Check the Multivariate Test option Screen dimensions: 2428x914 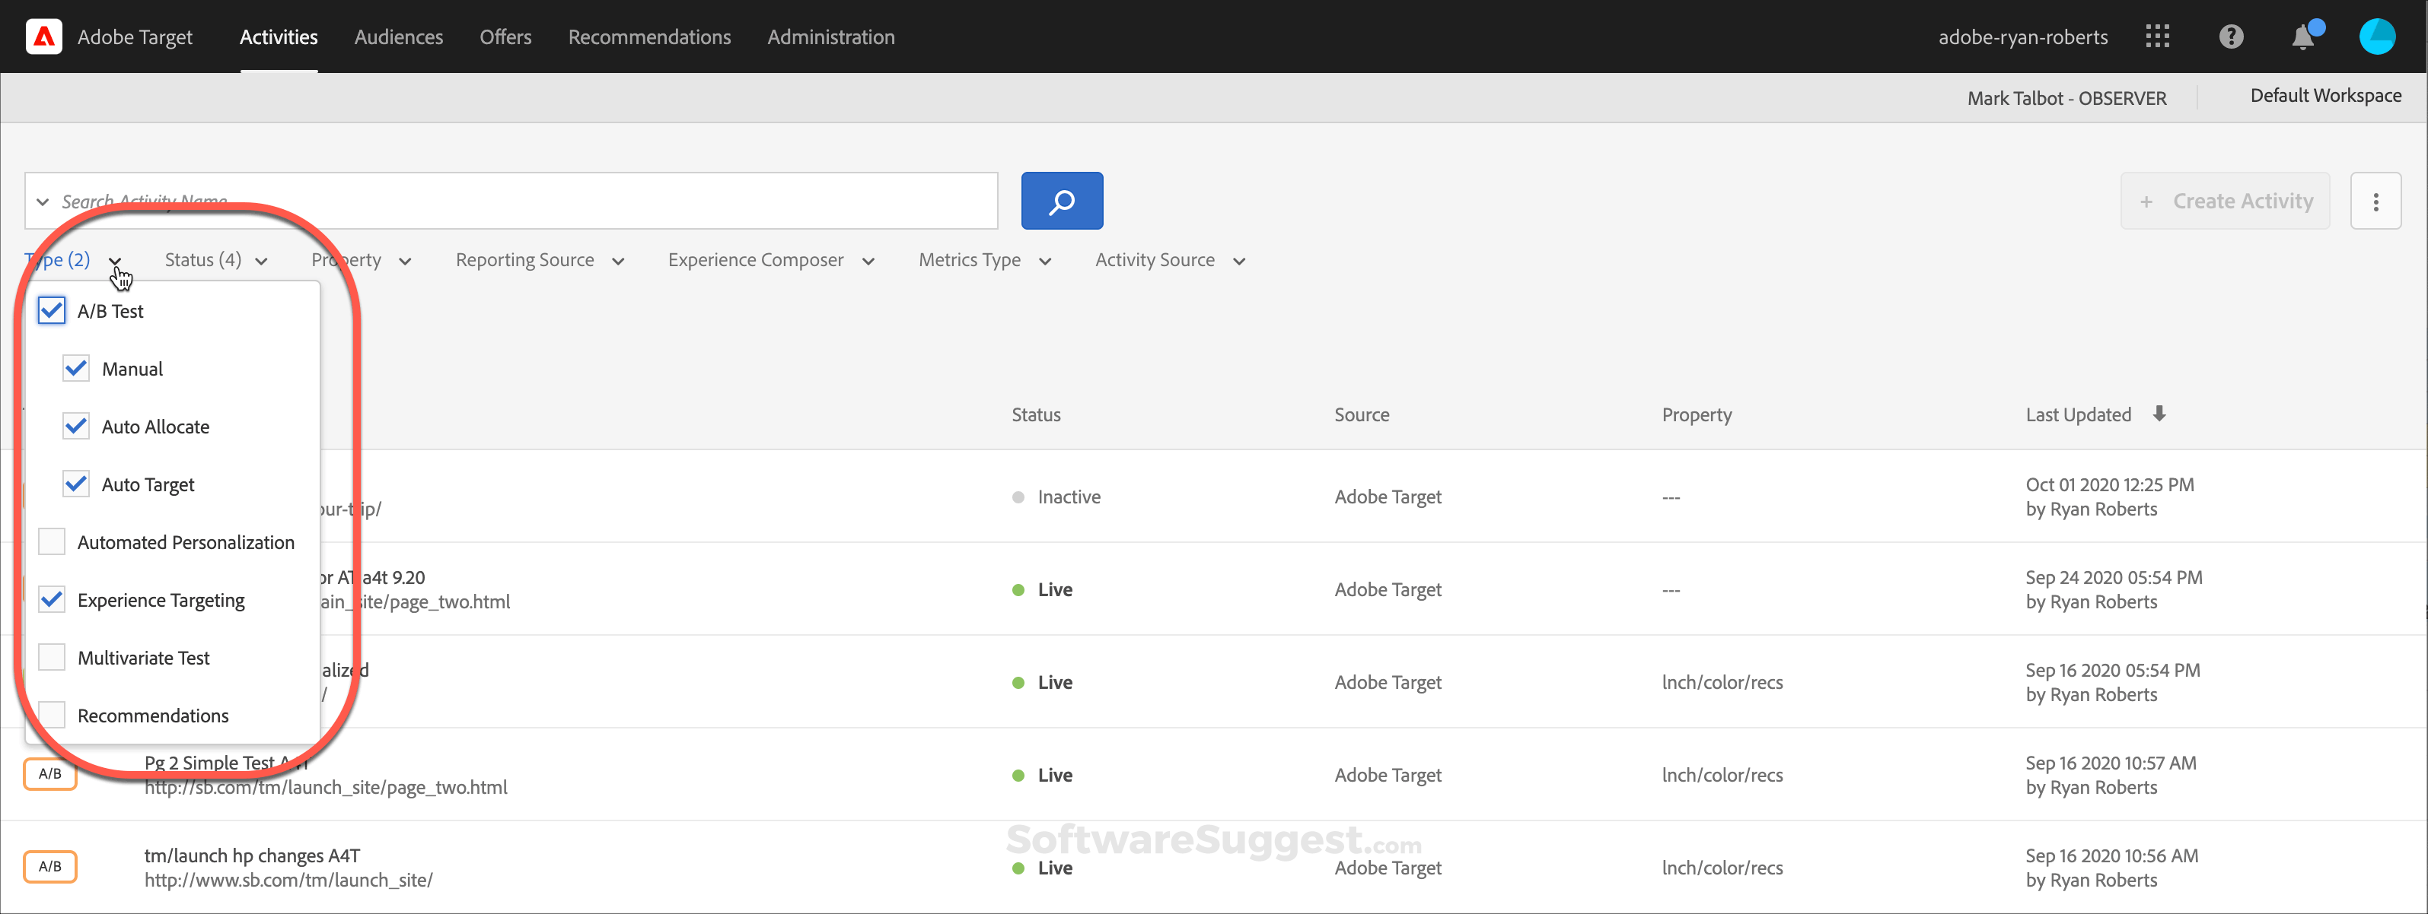52,656
